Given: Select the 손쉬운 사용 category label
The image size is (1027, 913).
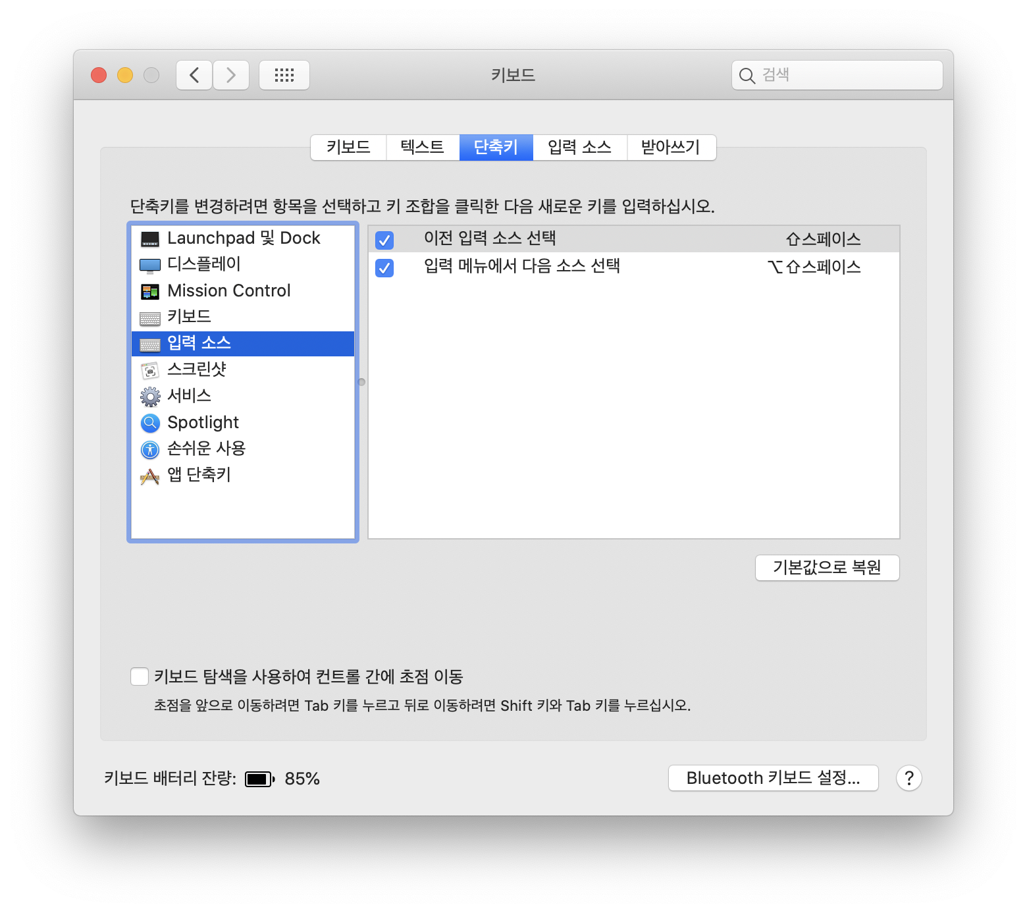Looking at the screenshot, I should coord(206,449).
